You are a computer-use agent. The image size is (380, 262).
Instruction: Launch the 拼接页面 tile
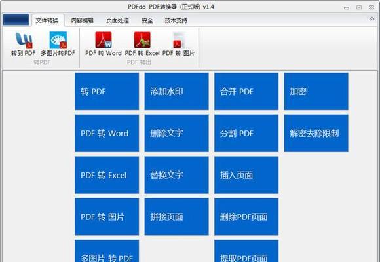[176, 217]
